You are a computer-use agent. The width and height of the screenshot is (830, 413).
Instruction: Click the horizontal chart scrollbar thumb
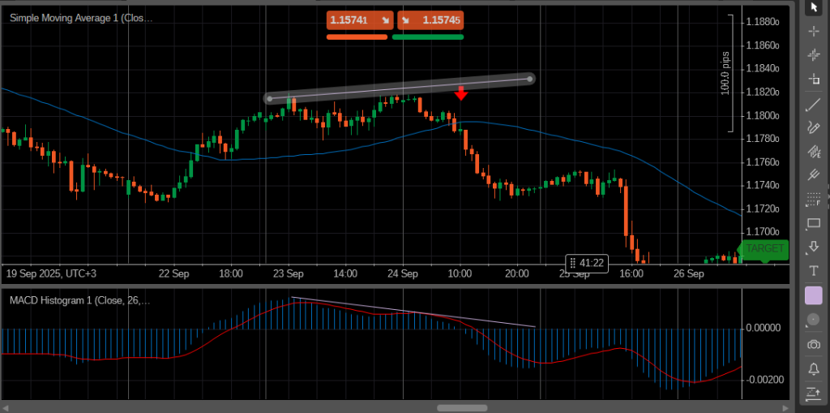462,407
